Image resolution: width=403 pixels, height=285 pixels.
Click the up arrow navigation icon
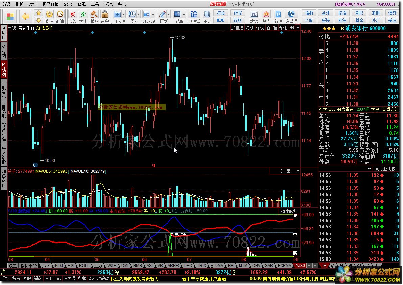pos(39,13)
